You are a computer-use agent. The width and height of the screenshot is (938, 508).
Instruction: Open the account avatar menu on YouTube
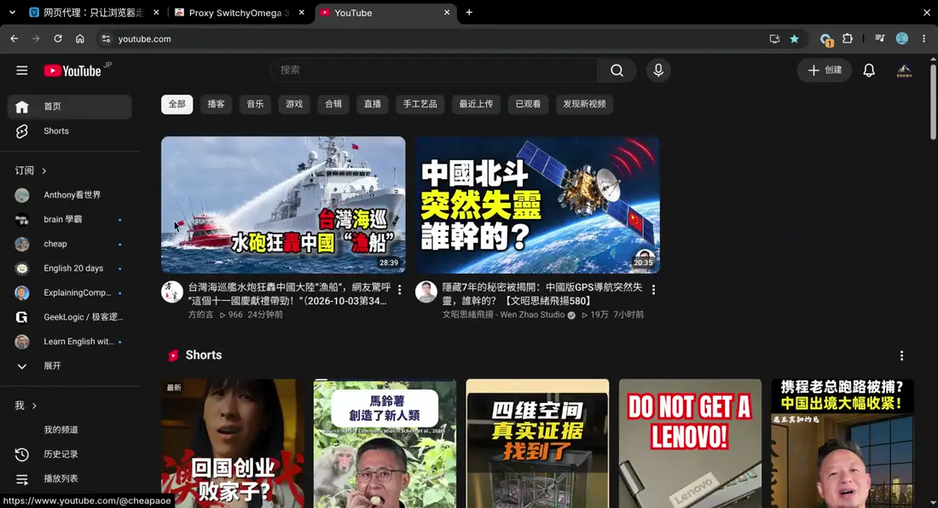coord(904,71)
